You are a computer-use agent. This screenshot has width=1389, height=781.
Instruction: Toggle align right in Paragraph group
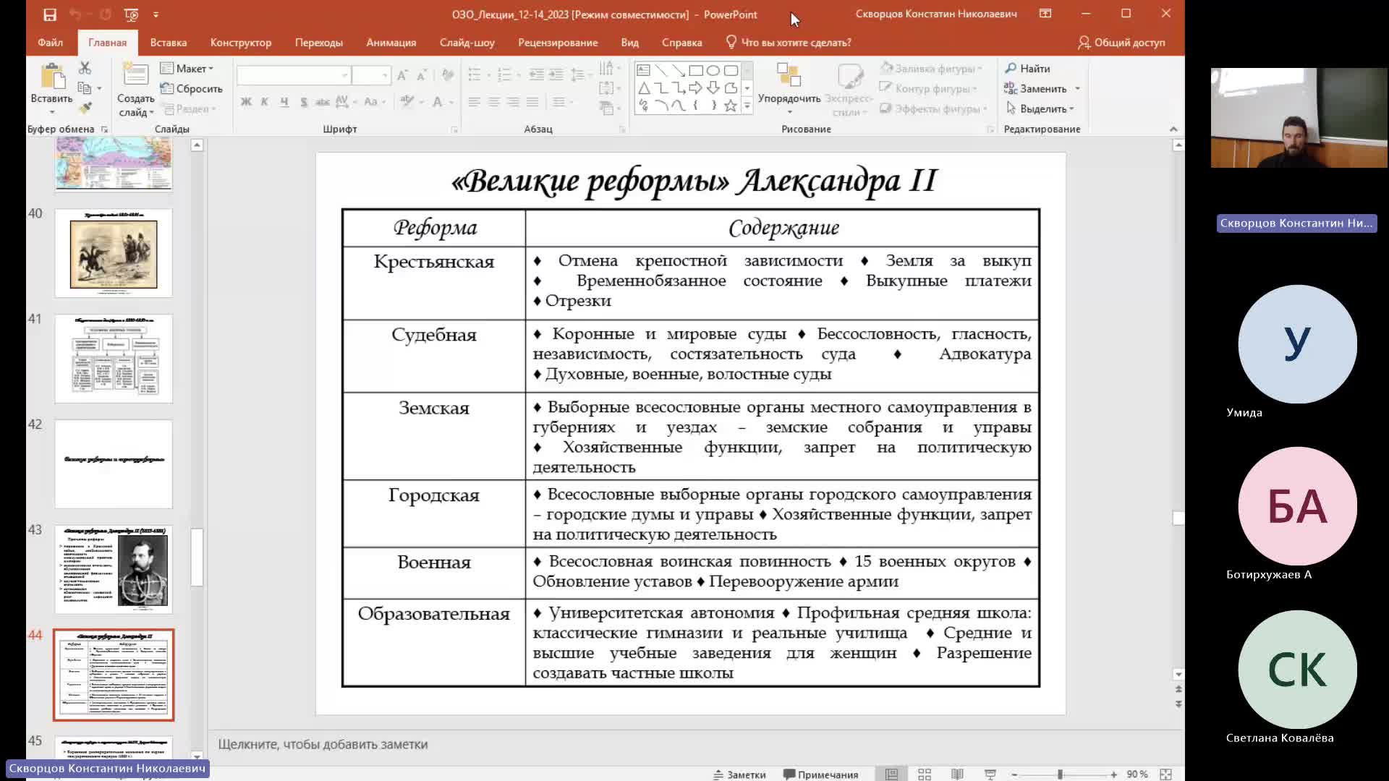pyautogui.click(x=513, y=102)
